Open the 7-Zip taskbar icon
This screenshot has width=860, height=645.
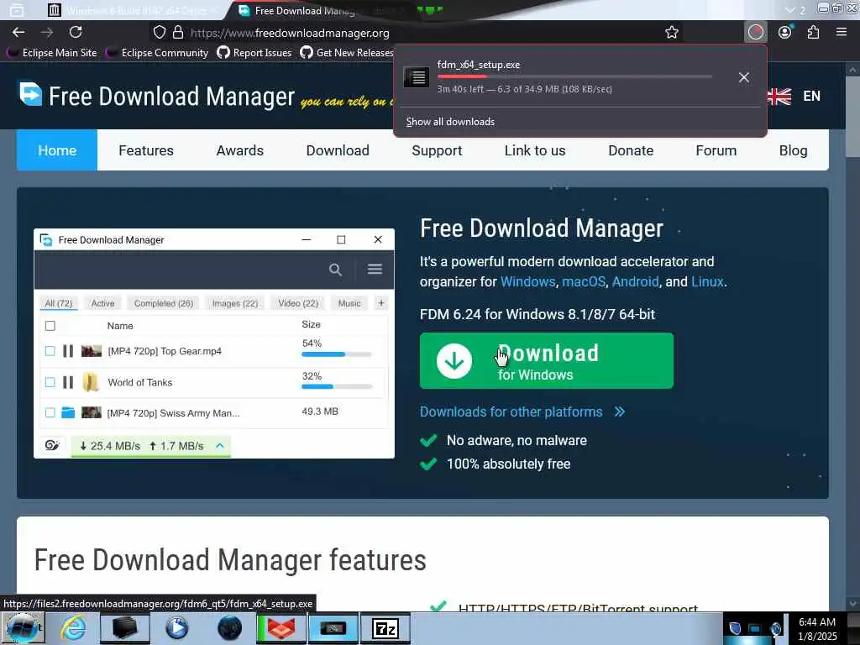point(385,628)
